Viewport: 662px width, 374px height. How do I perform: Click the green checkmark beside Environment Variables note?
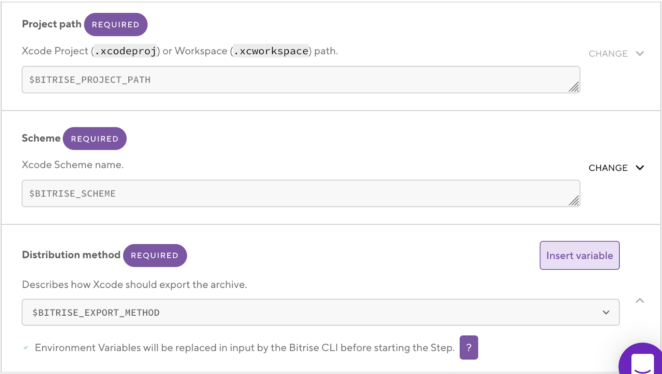coord(26,348)
